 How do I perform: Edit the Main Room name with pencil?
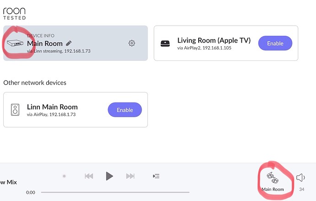point(69,43)
